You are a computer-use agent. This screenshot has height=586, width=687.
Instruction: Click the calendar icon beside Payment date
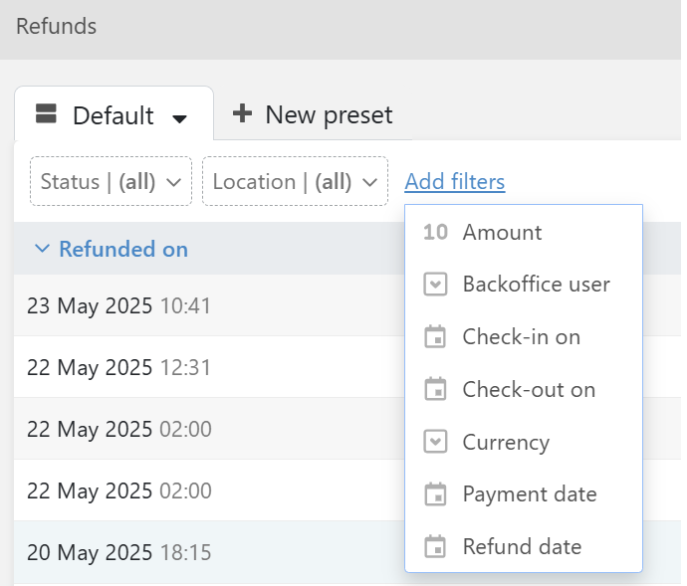(435, 494)
